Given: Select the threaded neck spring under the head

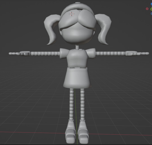Looking at the screenshot, I should click(x=77, y=47).
